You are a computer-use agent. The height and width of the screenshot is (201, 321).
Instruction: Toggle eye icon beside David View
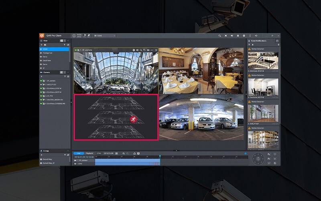[x=41, y=61]
